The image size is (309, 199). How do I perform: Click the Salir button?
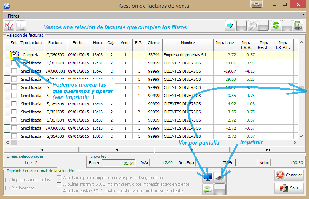coord(289,188)
